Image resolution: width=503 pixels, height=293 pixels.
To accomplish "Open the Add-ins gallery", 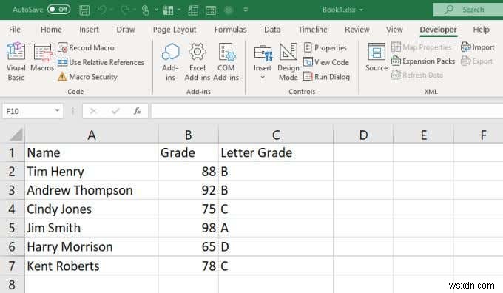I will click(170, 61).
